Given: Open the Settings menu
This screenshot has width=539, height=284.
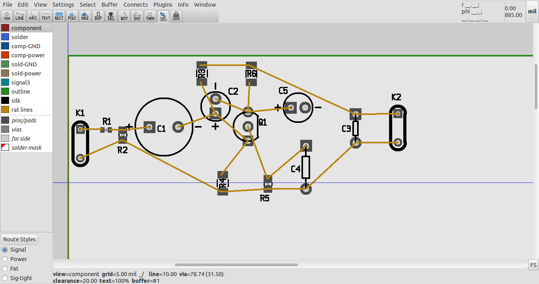Looking at the screenshot, I should point(63,4).
